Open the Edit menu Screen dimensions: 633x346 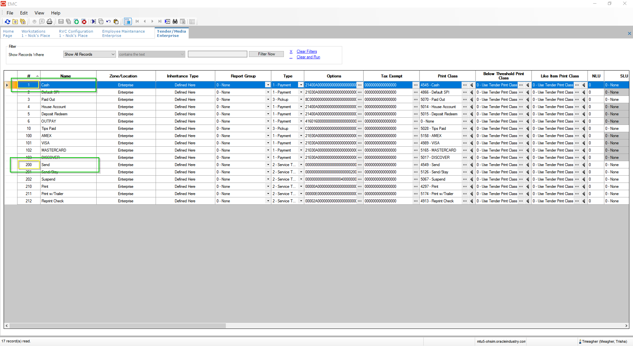pos(23,13)
